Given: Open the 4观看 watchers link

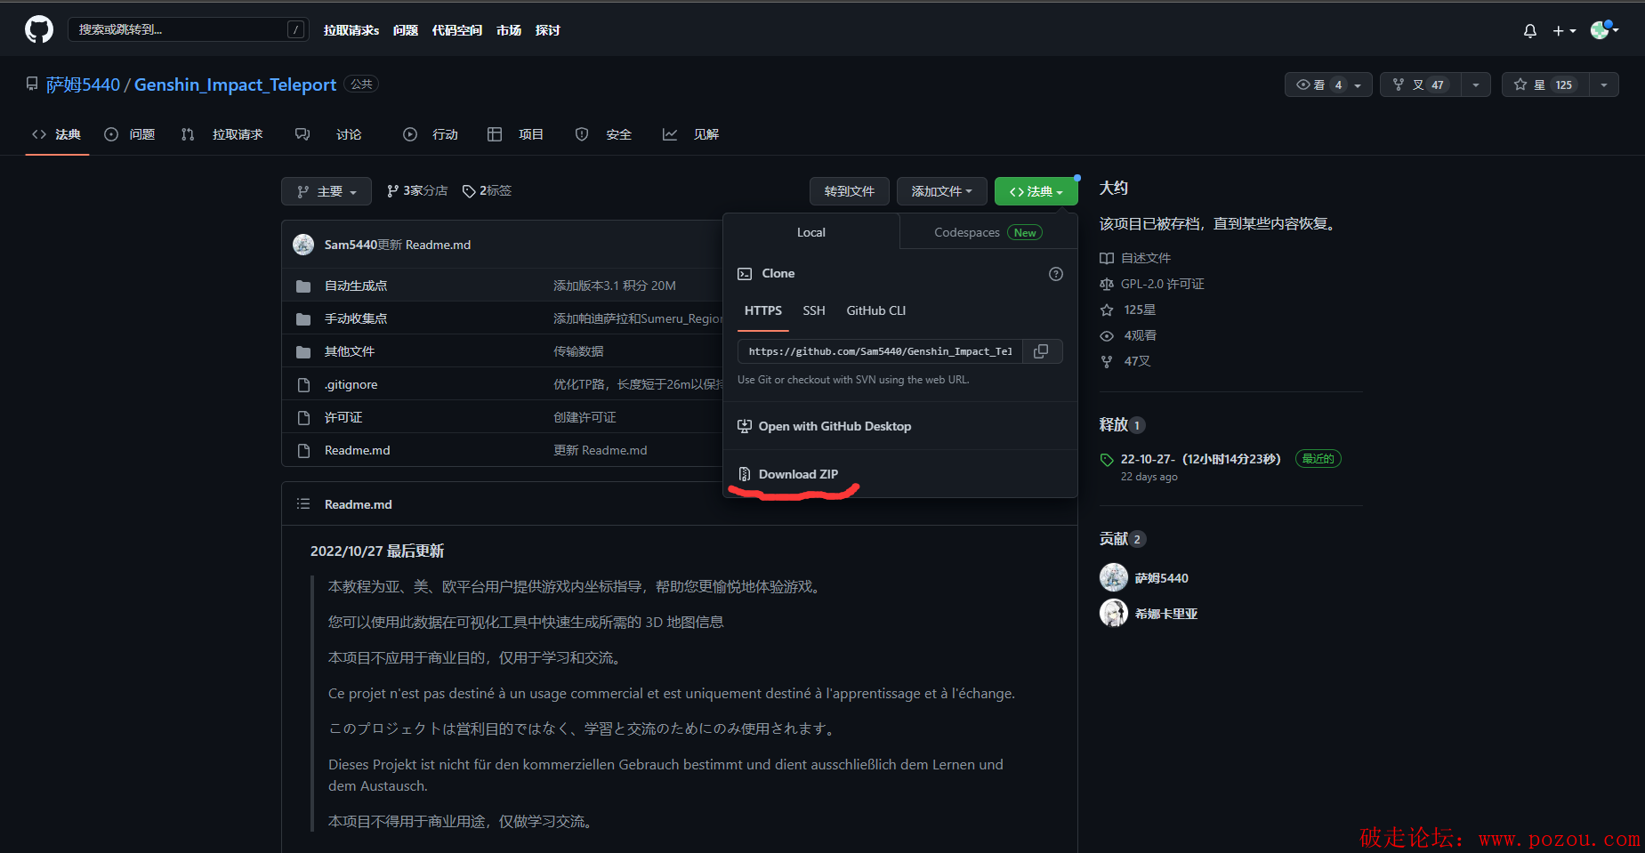Looking at the screenshot, I should click(x=1129, y=335).
